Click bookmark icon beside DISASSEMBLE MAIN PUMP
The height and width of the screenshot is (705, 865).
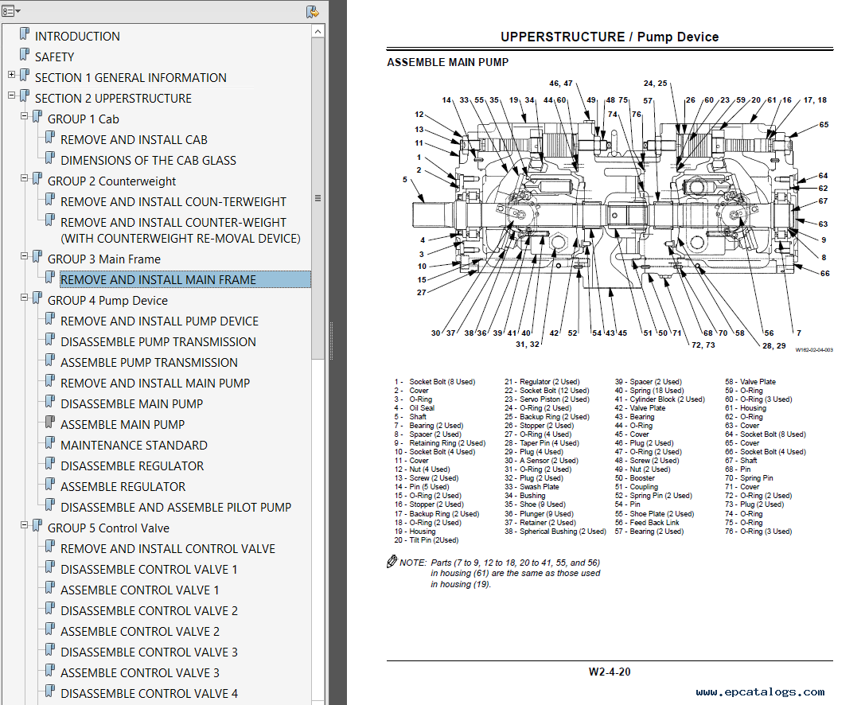[49, 402]
